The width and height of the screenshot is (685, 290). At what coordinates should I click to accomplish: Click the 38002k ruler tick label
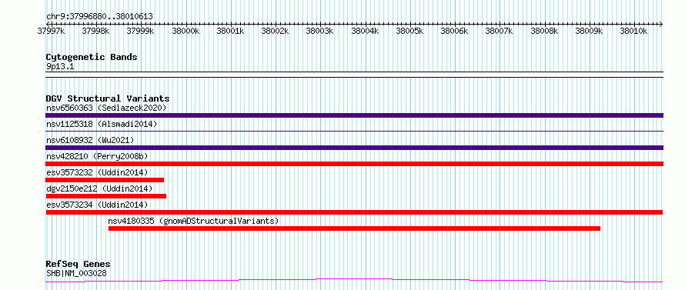click(x=276, y=31)
